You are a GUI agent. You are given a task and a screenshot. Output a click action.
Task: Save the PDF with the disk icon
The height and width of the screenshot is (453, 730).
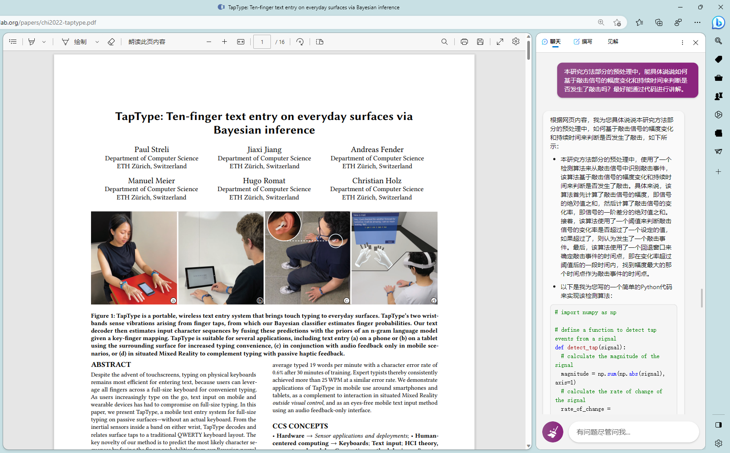[x=480, y=42]
